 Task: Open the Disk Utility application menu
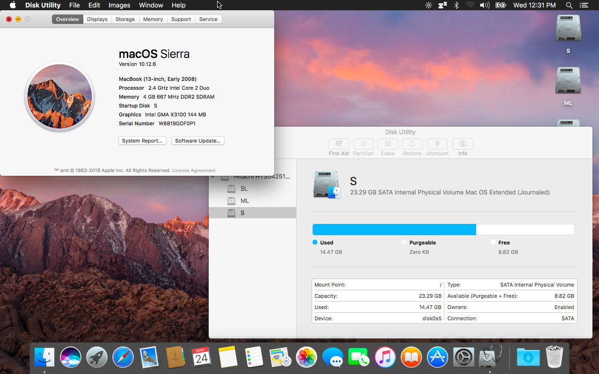(43, 5)
